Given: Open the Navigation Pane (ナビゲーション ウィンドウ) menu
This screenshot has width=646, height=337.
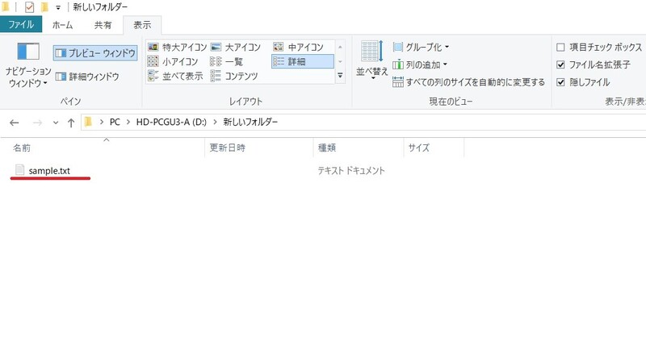Looking at the screenshot, I should tap(28, 65).
